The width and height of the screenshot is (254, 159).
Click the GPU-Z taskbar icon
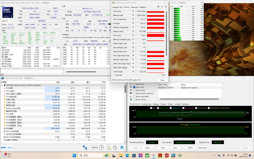click(180, 156)
